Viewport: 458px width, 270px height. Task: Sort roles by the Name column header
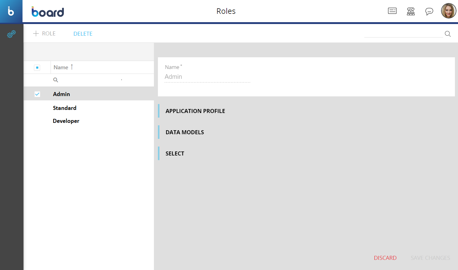coord(61,67)
